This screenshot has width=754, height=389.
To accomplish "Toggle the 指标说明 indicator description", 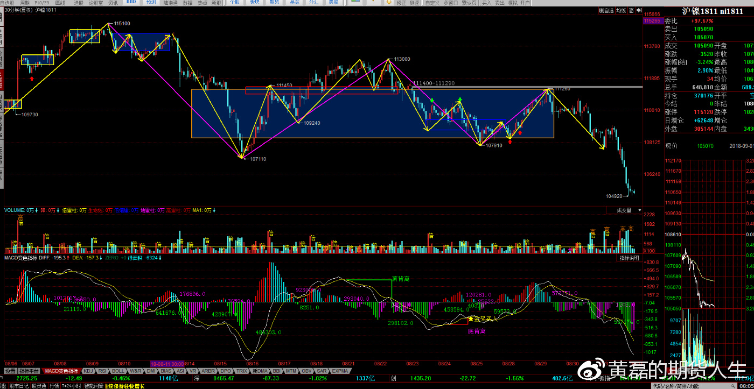I will coord(629,258).
